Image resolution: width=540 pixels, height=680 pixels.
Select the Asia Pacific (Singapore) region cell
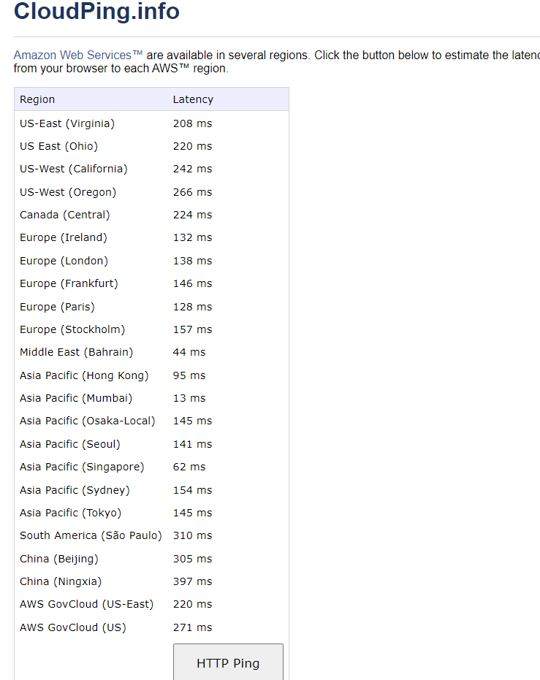click(x=82, y=467)
